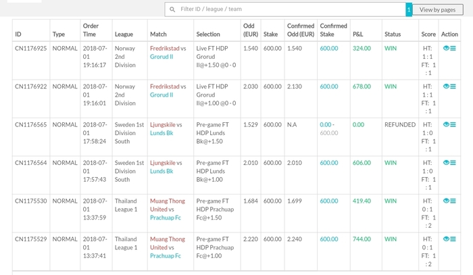Click the P&L column header
The height and width of the screenshot is (275, 473).
click(357, 34)
